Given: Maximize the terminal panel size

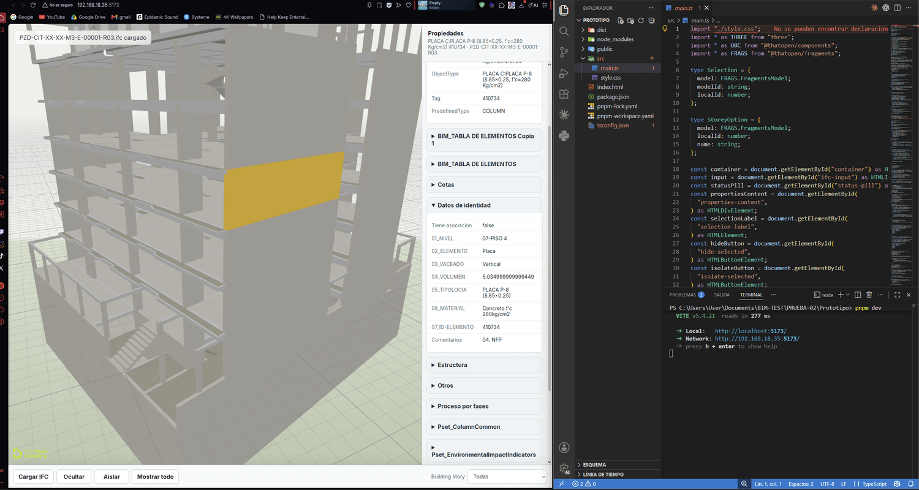Looking at the screenshot, I should click(x=898, y=295).
